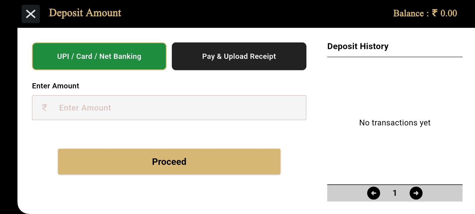Image resolution: width=475 pixels, height=214 pixels.
Task: Click the 0.00 balance value
Action: [449, 13]
